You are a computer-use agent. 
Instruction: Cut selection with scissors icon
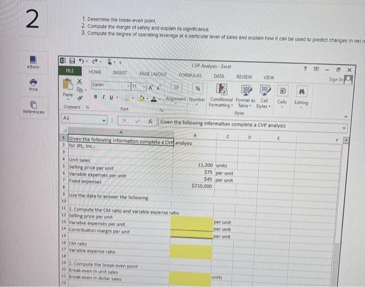(x=80, y=81)
